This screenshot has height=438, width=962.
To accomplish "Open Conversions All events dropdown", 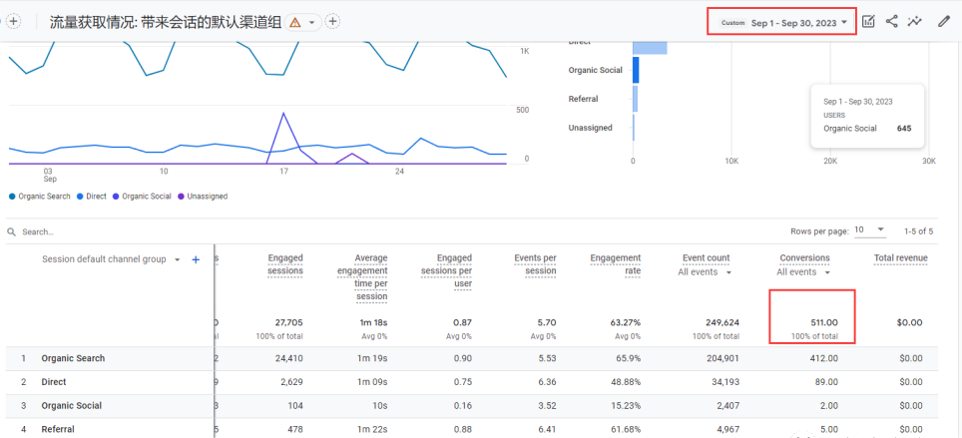I will [805, 272].
